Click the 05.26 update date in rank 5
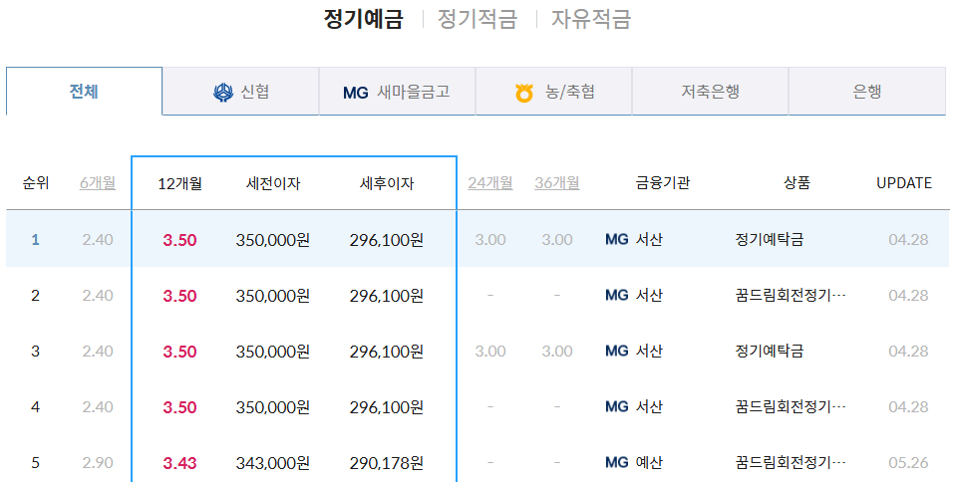Viewport: 955px width, 482px height. (x=908, y=462)
